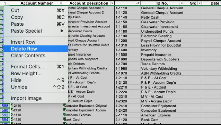Choose Copy from the context menu
Image resolution: width=221 pixels, height=125 pixels.
36,17
